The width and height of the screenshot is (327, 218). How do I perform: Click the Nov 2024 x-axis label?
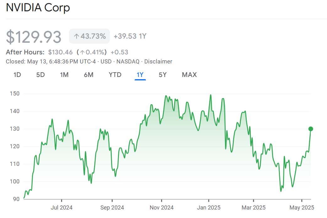coord(162,208)
